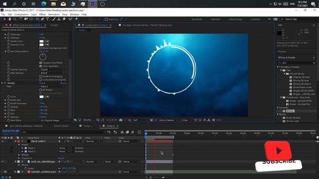
Task: Click the viewer Reset Exposure gear icon
Action: tap(214, 120)
